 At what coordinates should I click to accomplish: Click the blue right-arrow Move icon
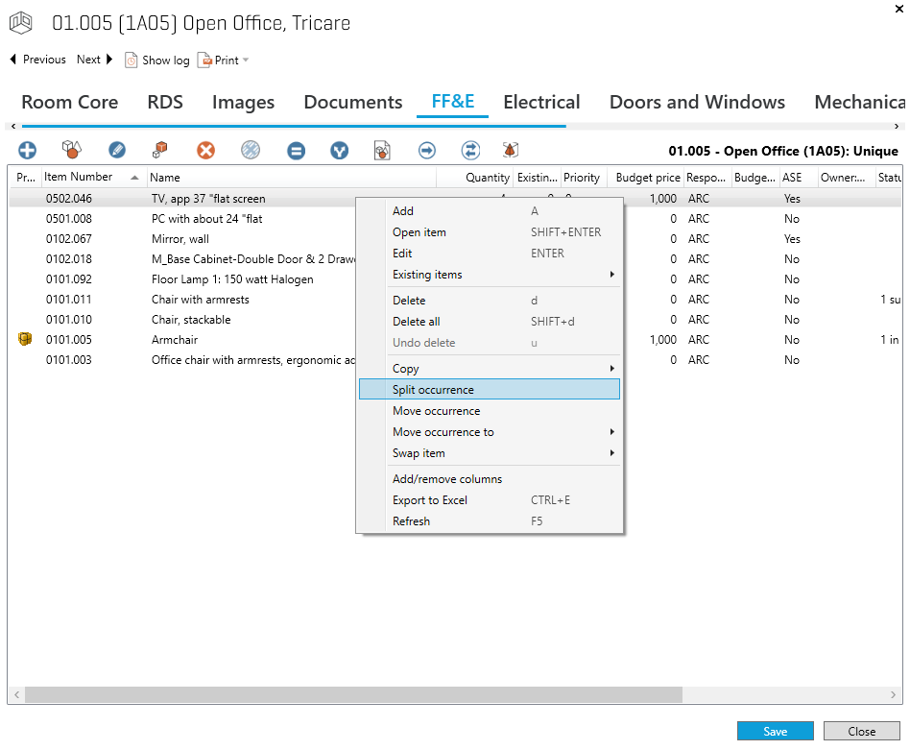pyautogui.click(x=427, y=150)
